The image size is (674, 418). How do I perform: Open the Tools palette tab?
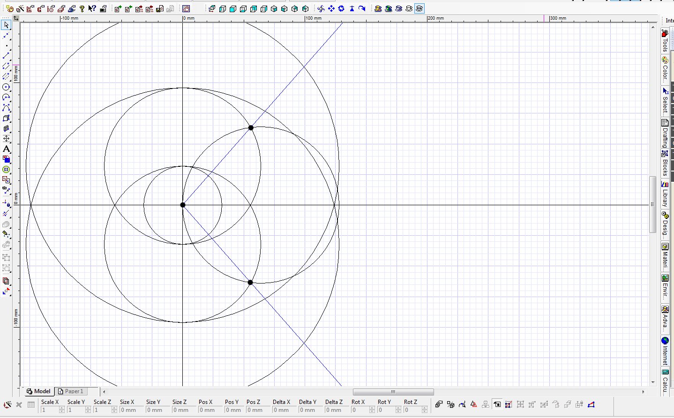click(665, 41)
